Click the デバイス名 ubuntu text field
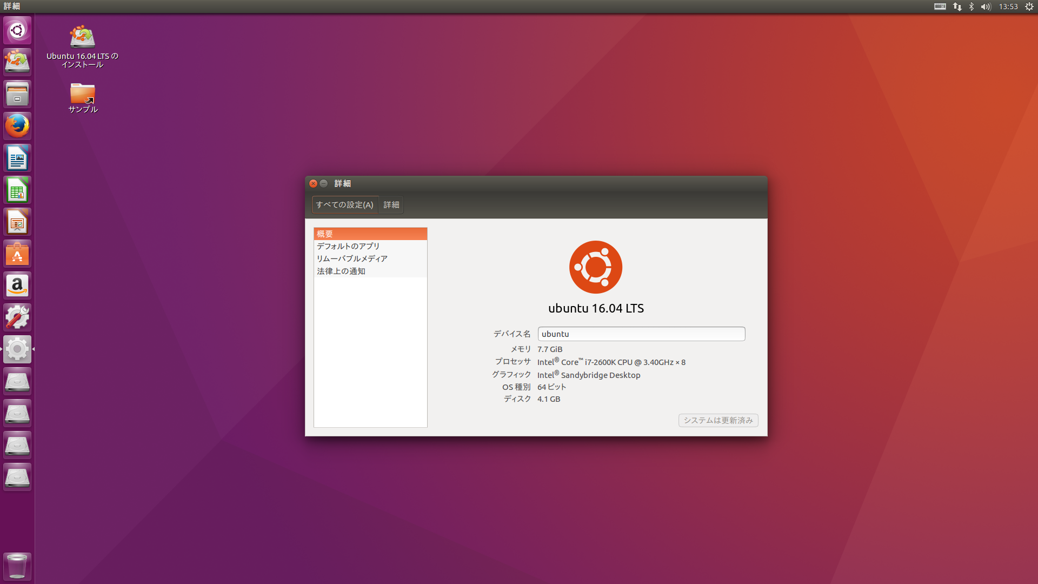Image resolution: width=1038 pixels, height=584 pixels. point(642,334)
